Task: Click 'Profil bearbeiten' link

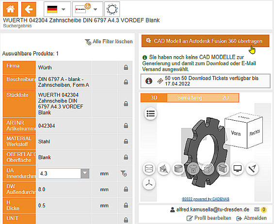Action: pyautogui.click(x=209, y=218)
